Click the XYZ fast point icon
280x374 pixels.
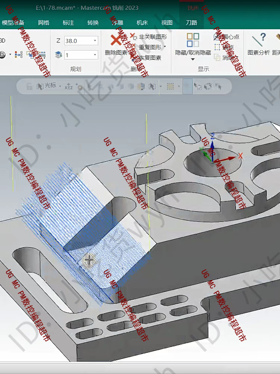coord(69,87)
